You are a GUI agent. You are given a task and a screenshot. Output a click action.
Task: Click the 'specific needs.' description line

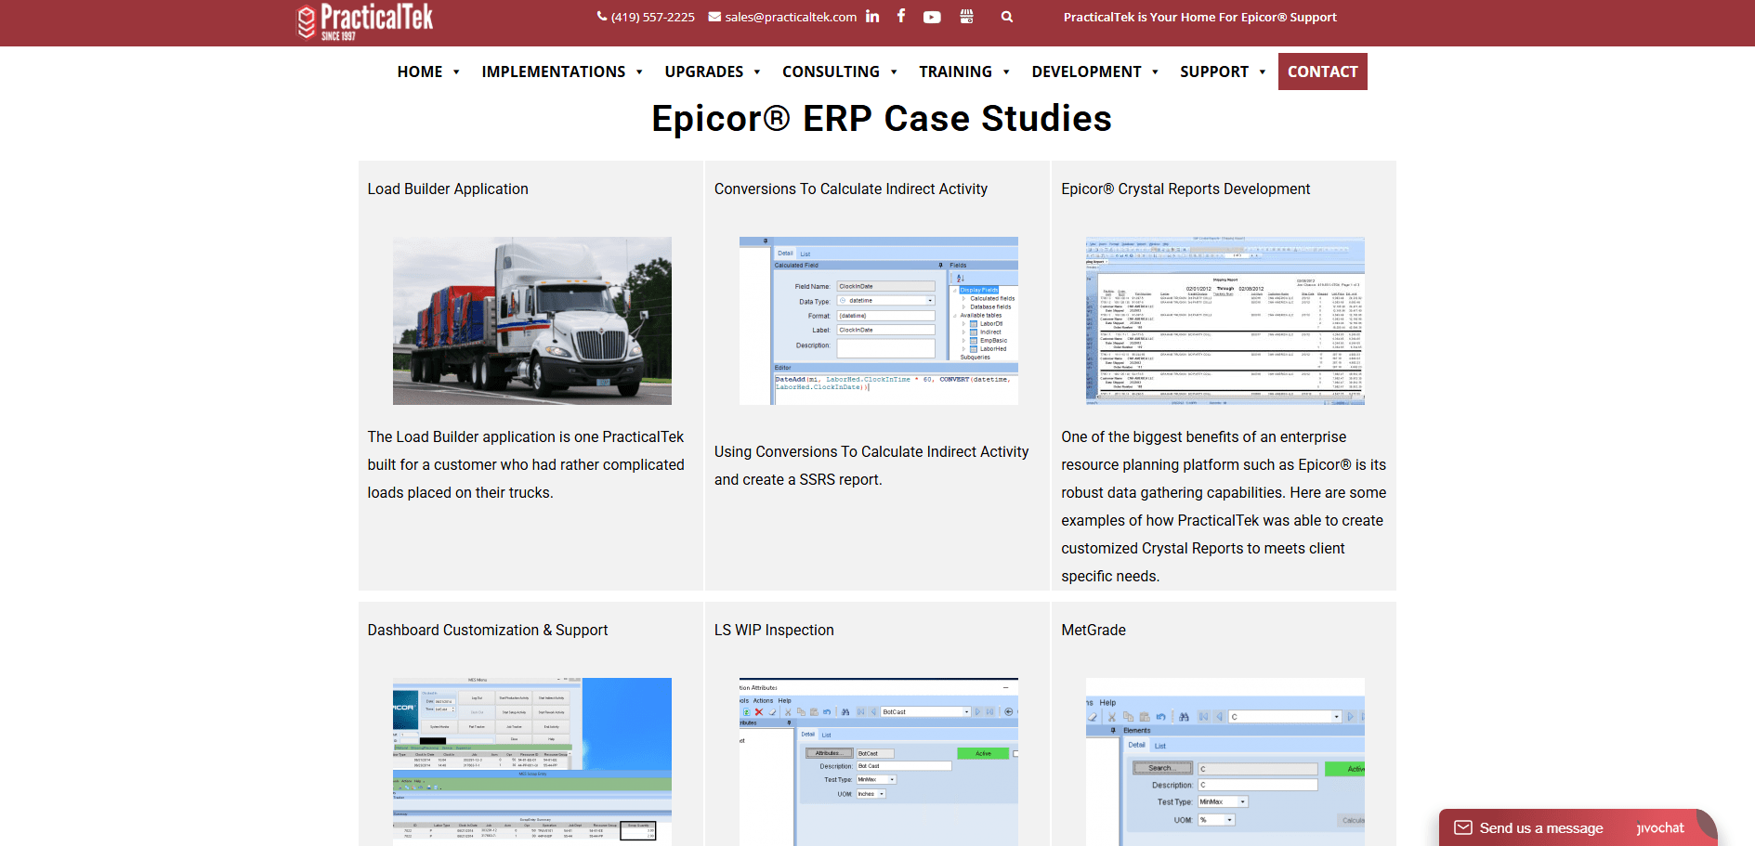[x=1110, y=576]
